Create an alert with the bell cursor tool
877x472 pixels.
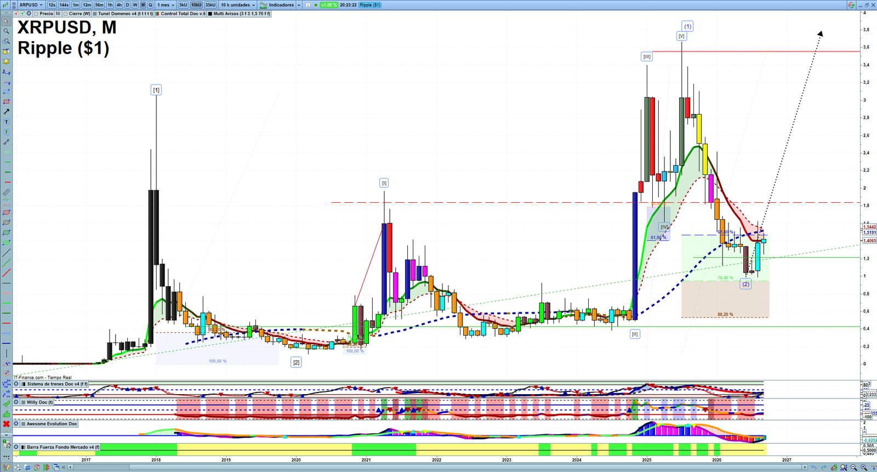(x=6, y=51)
